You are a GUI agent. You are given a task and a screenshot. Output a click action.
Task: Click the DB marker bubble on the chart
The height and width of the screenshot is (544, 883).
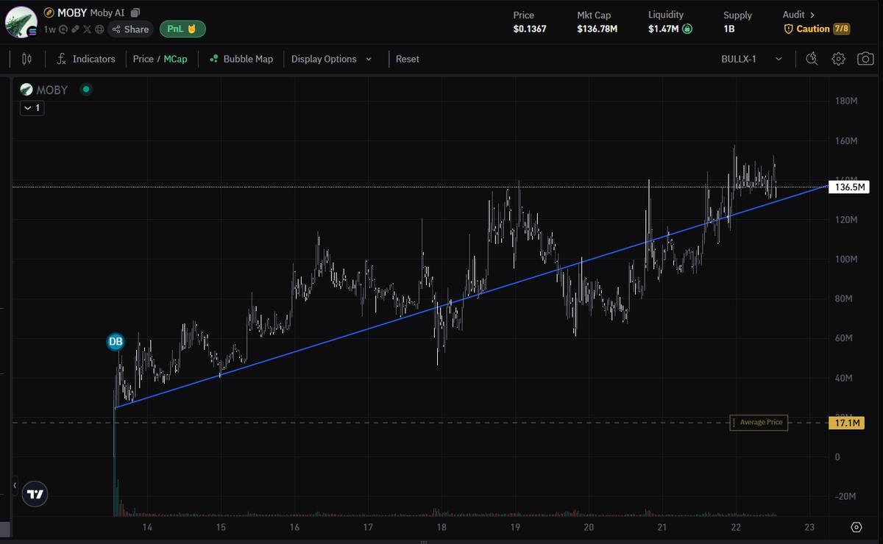[116, 341]
